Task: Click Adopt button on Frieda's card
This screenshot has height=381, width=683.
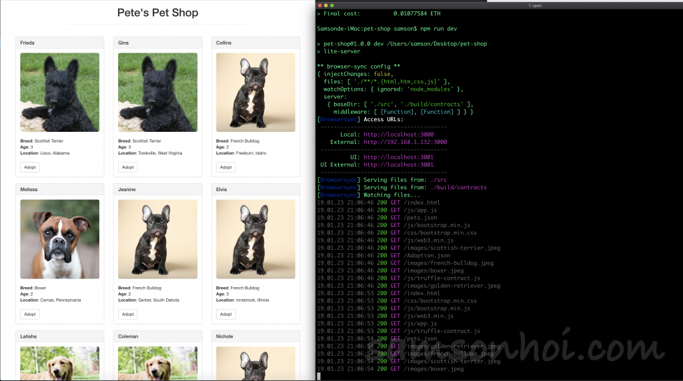Action: pyautogui.click(x=29, y=167)
